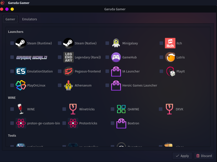Click the "Minigalaxy" label

(x=130, y=43)
